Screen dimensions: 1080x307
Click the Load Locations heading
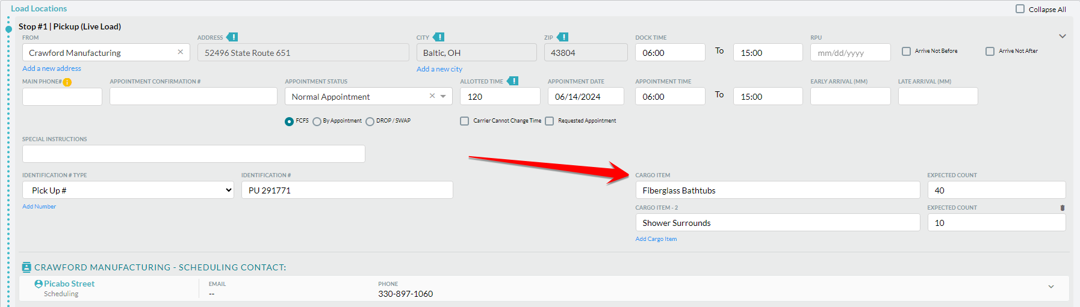coord(39,8)
